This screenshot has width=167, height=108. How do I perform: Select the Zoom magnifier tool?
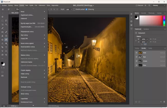click(x=6, y=55)
